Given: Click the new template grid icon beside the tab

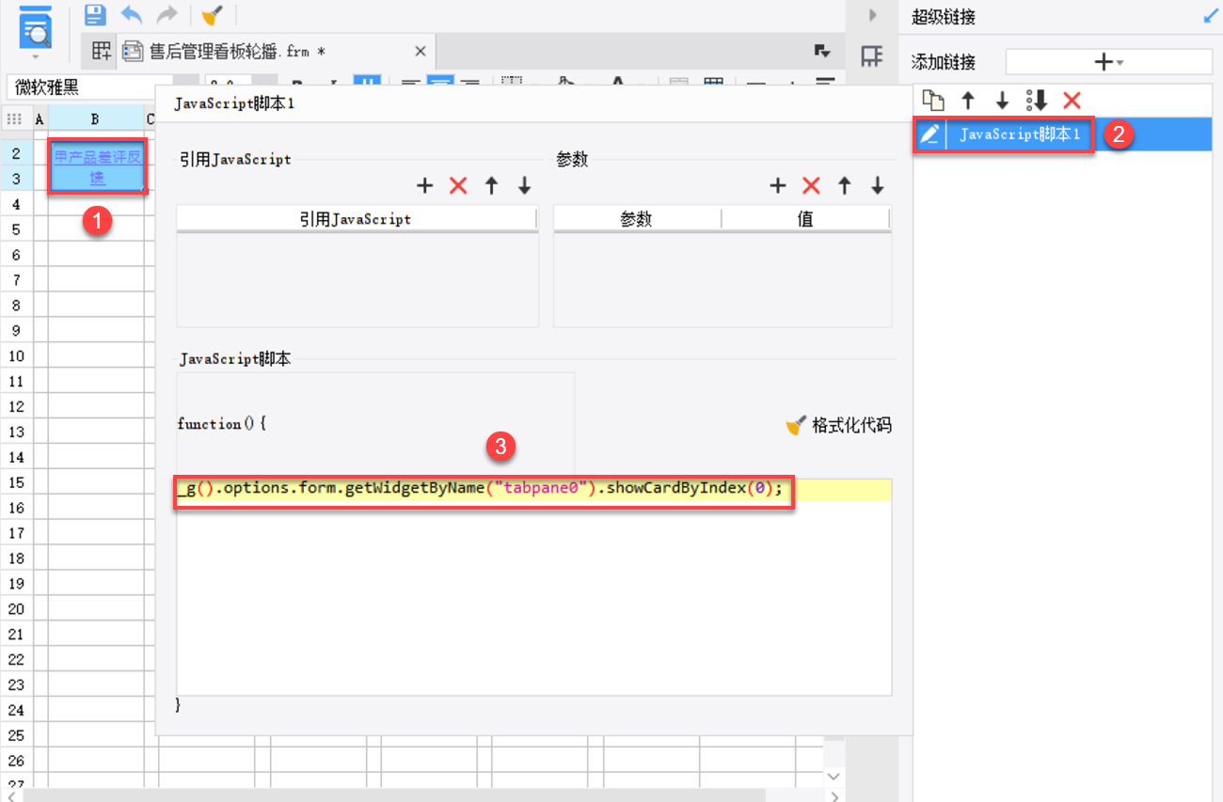Looking at the screenshot, I should (102, 51).
